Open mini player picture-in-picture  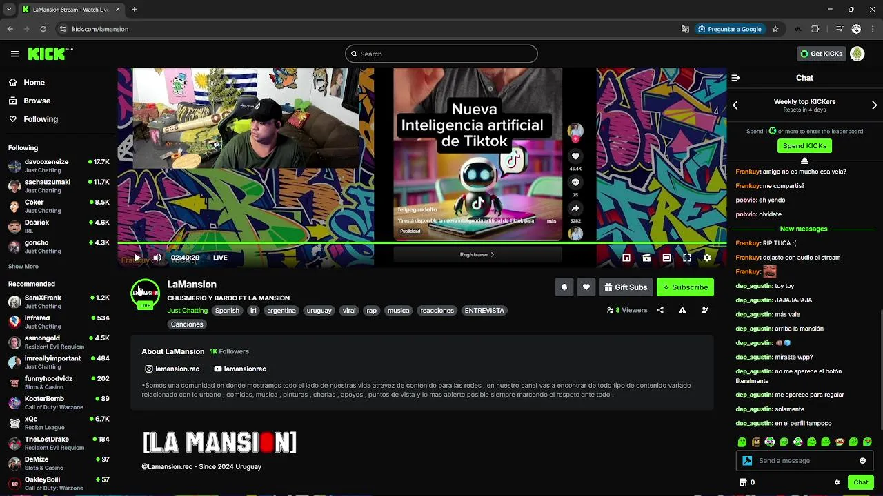tap(626, 258)
